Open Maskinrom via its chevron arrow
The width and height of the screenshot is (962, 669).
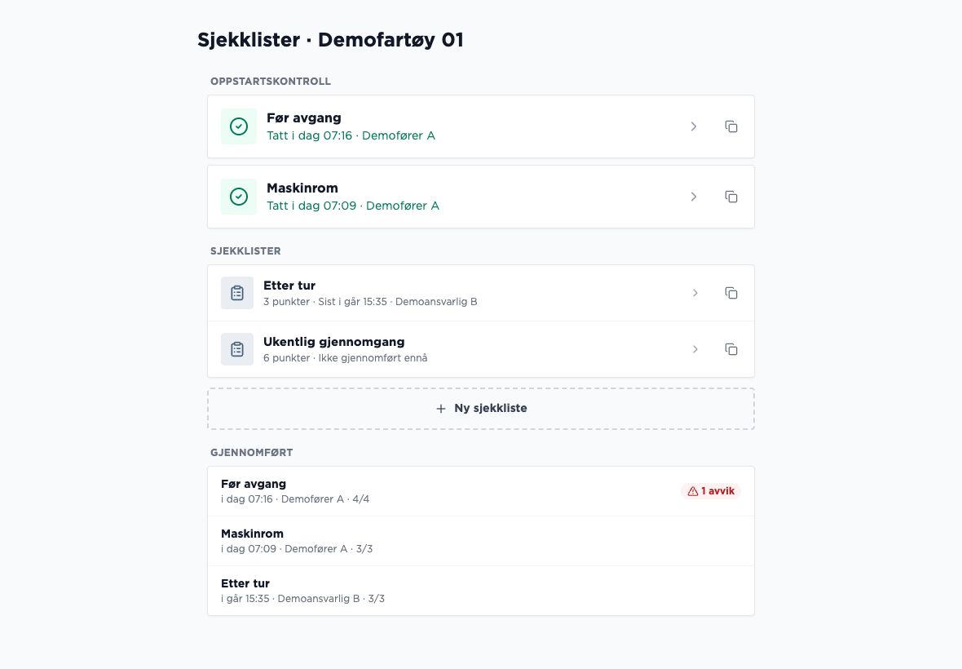point(694,197)
